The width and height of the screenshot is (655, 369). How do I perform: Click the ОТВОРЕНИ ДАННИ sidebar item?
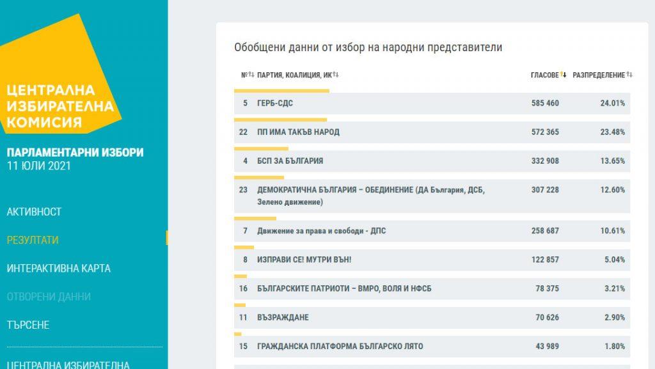(49, 297)
